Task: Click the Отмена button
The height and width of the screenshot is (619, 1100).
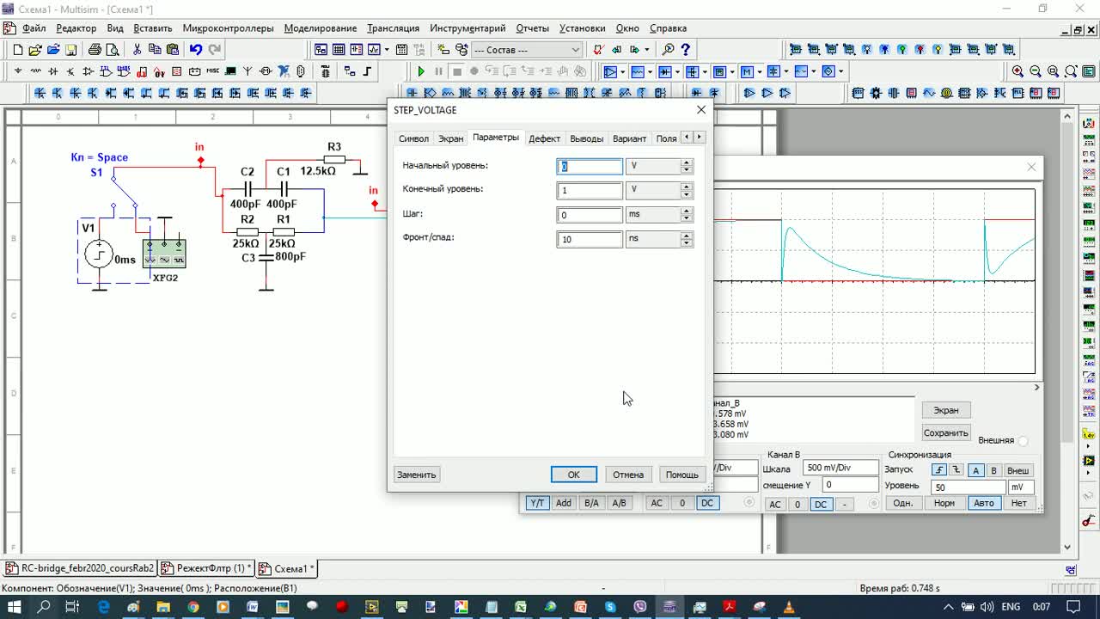Action: click(628, 475)
